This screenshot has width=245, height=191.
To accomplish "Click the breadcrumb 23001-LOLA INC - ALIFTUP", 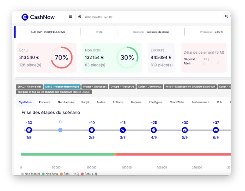I will 99,17.
